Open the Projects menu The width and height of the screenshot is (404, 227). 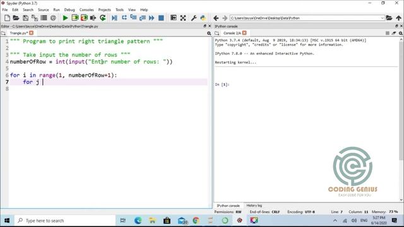[104, 10]
